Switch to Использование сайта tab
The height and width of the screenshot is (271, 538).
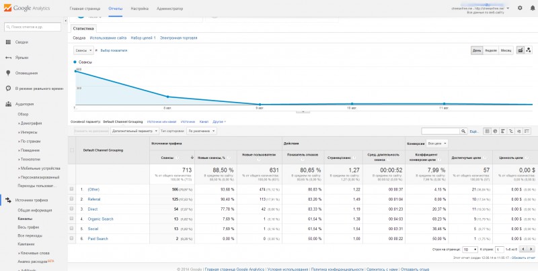click(x=108, y=38)
